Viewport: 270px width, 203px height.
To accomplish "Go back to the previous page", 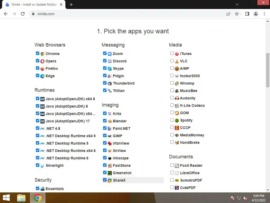I will click(6, 14).
